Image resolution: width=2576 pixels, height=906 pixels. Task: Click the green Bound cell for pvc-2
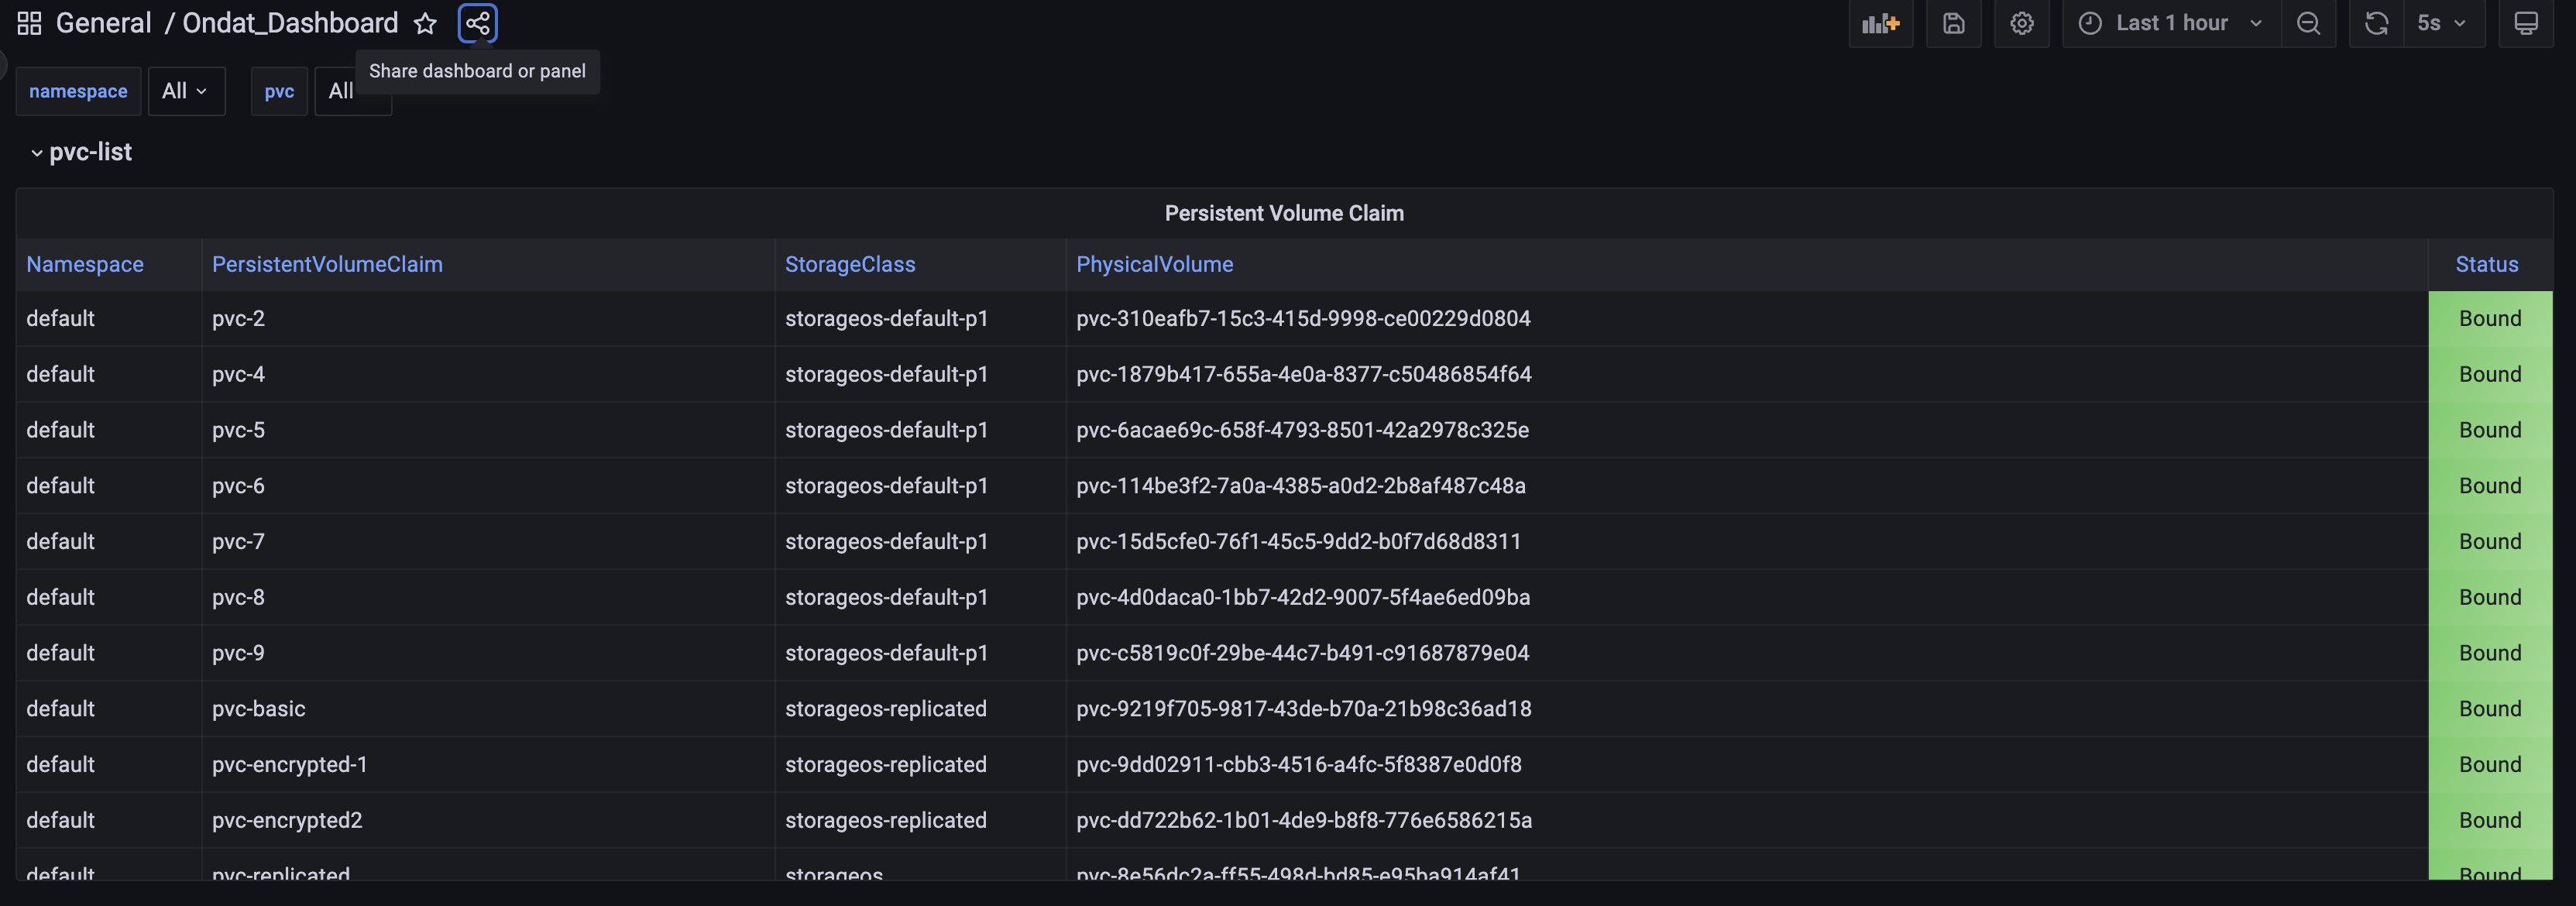tap(2489, 318)
